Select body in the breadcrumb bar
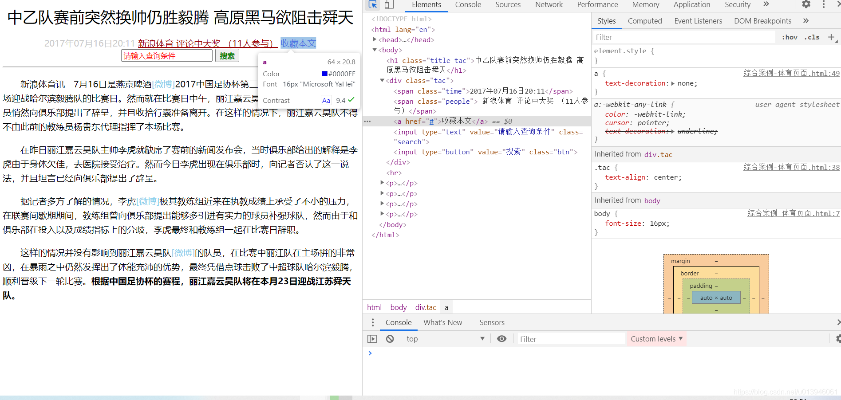Screen dimensions: 841x400 click(399, 307)
